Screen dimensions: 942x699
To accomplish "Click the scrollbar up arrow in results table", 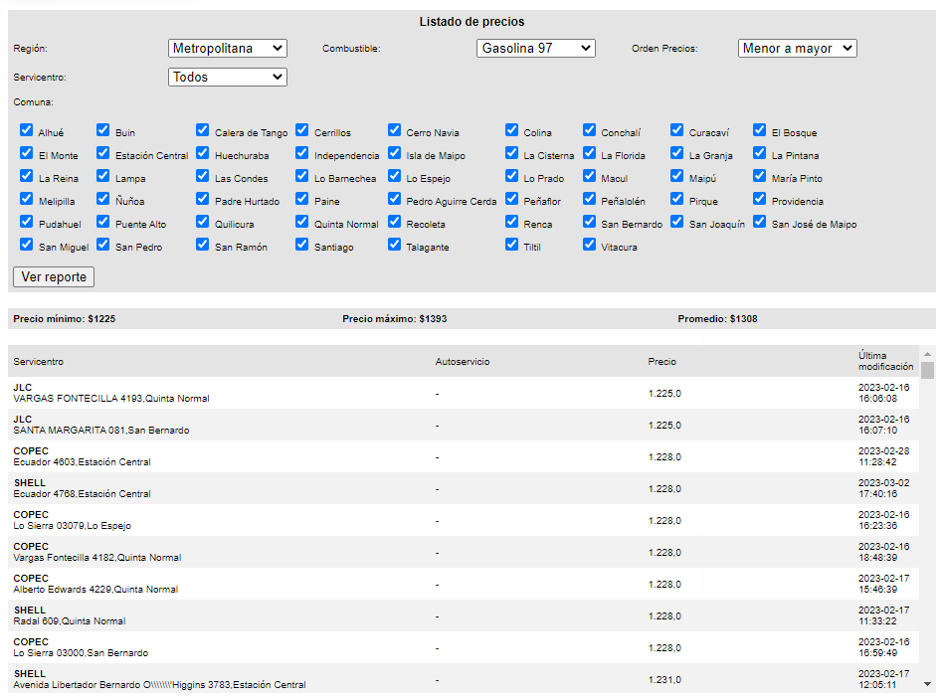I will (x=927, y=354).
